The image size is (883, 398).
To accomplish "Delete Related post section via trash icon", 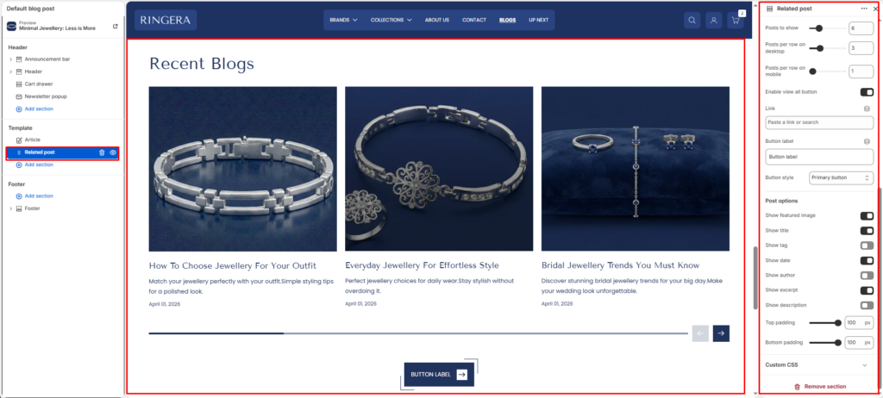I will click(x=102, y=152).
